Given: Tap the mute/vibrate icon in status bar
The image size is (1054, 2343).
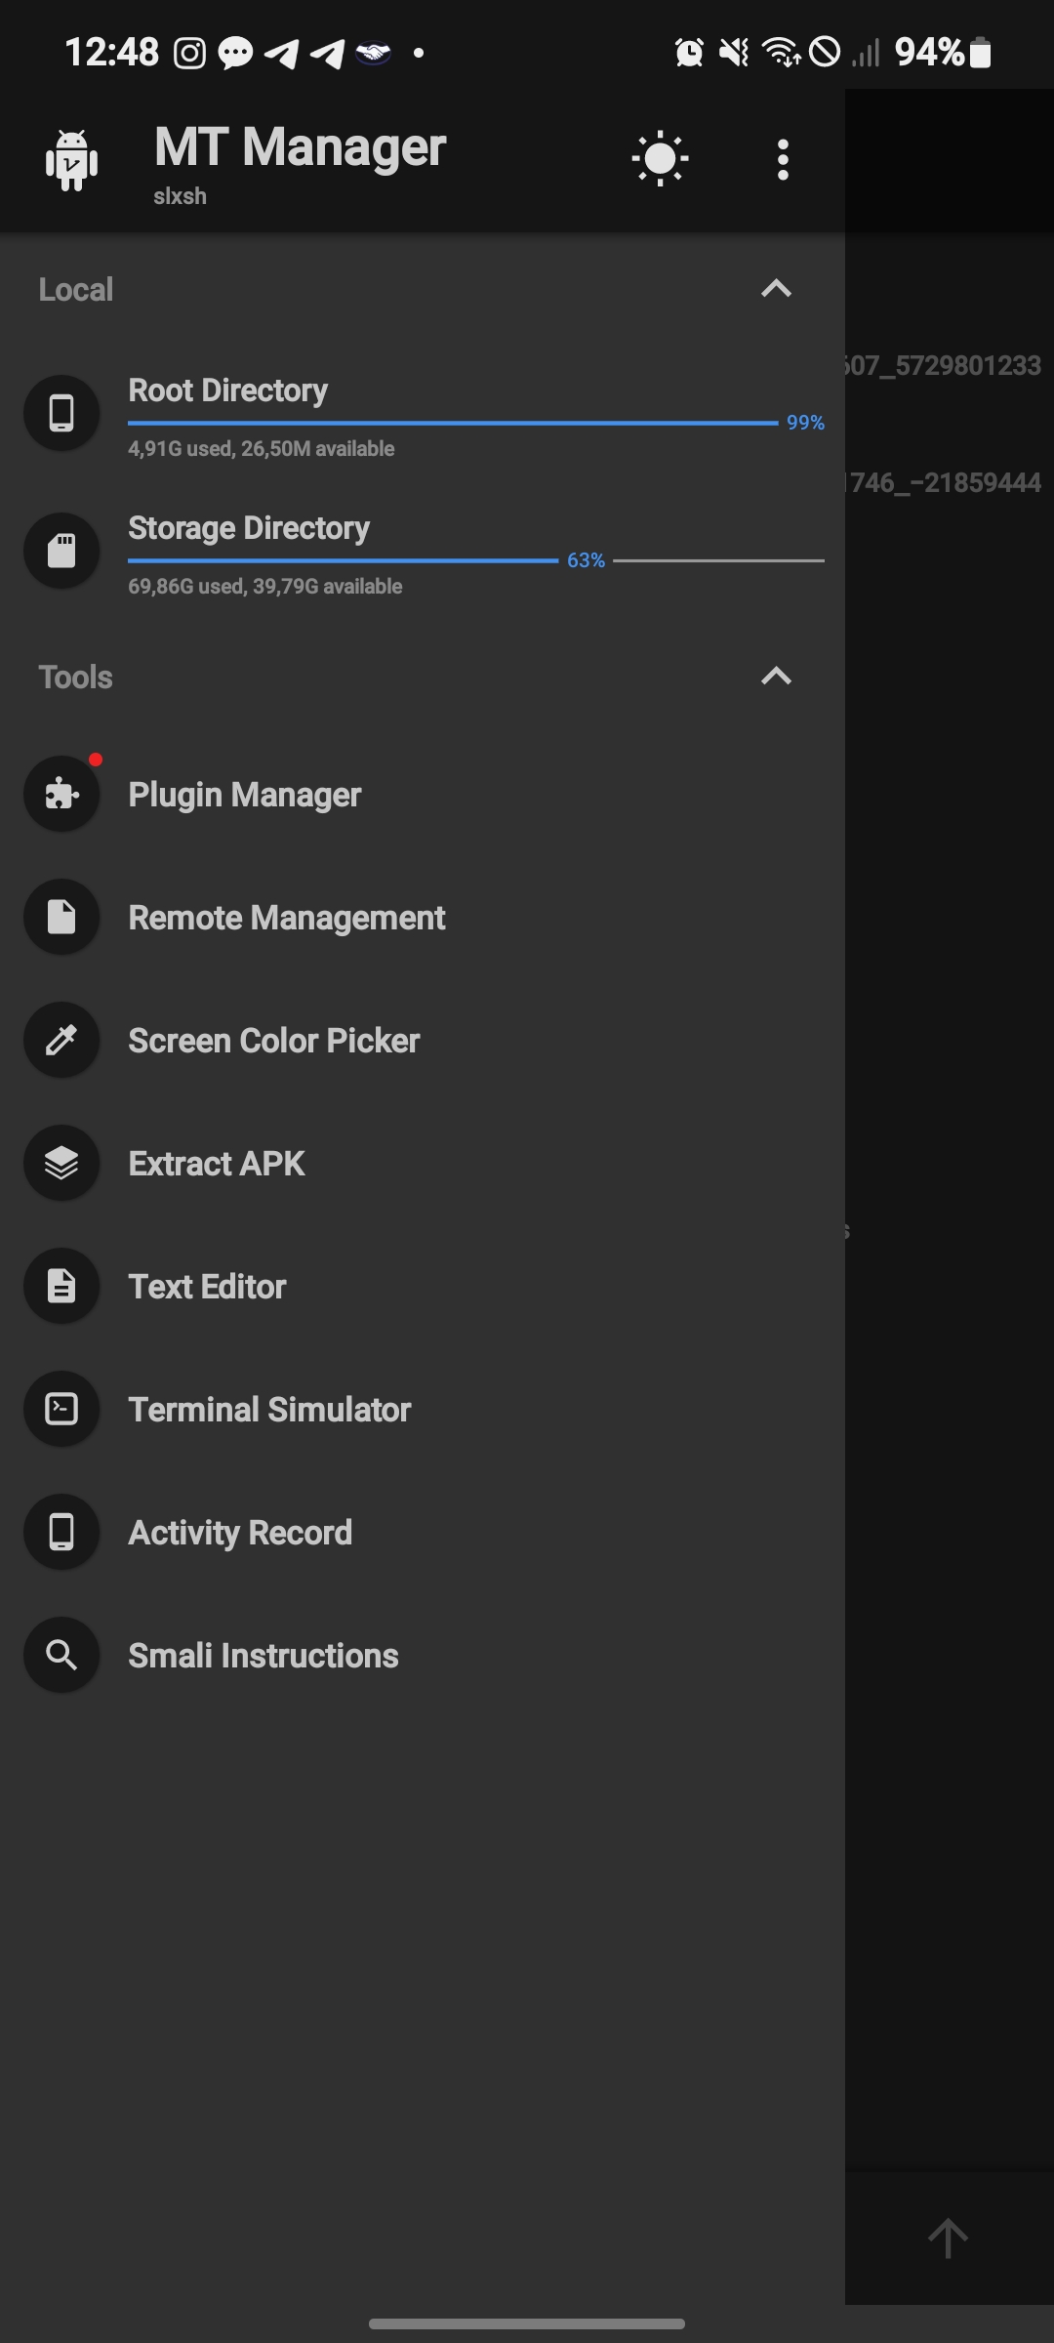Looking at the screenshot, I should coord(734,52).
